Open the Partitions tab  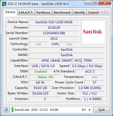click(x=43, y=13)
